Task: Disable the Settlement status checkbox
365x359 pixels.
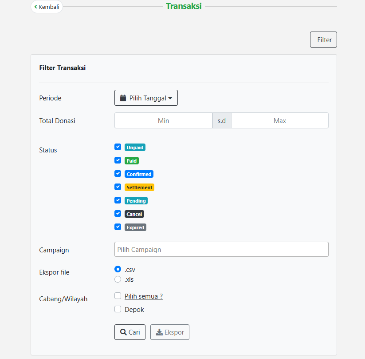Action: (118, 187)
